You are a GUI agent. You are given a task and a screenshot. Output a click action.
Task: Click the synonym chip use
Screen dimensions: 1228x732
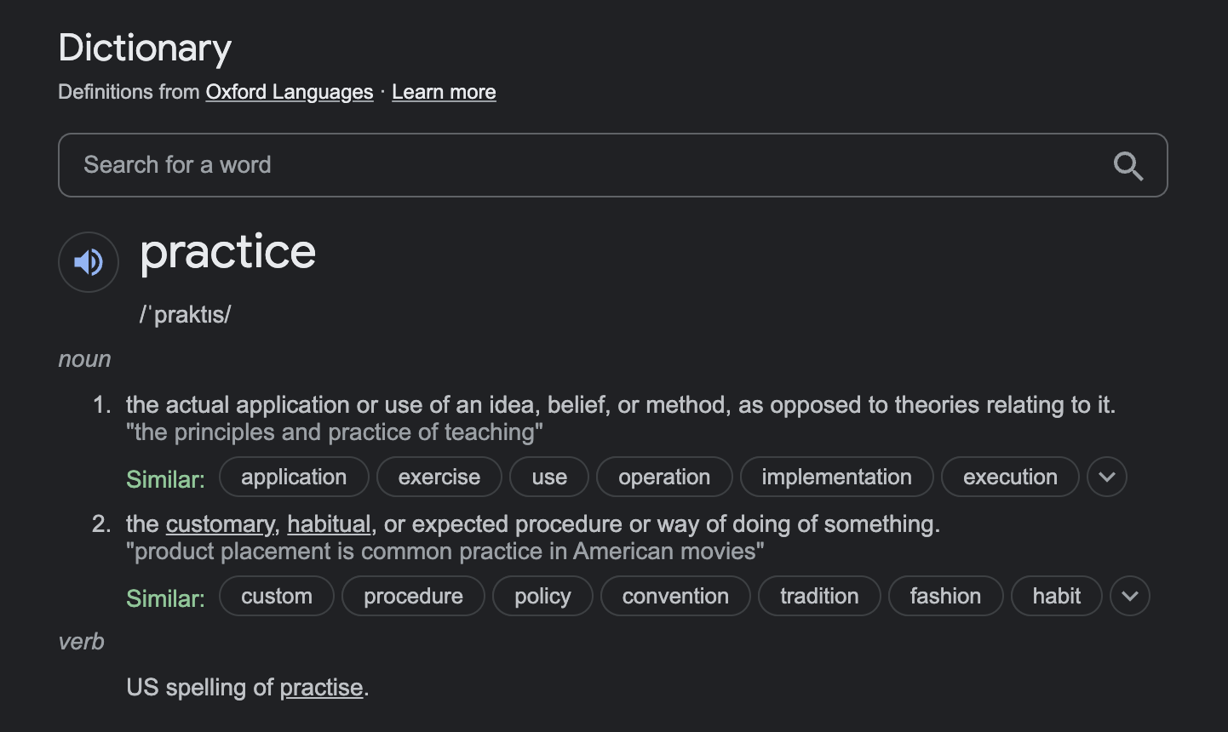point(549,477)
